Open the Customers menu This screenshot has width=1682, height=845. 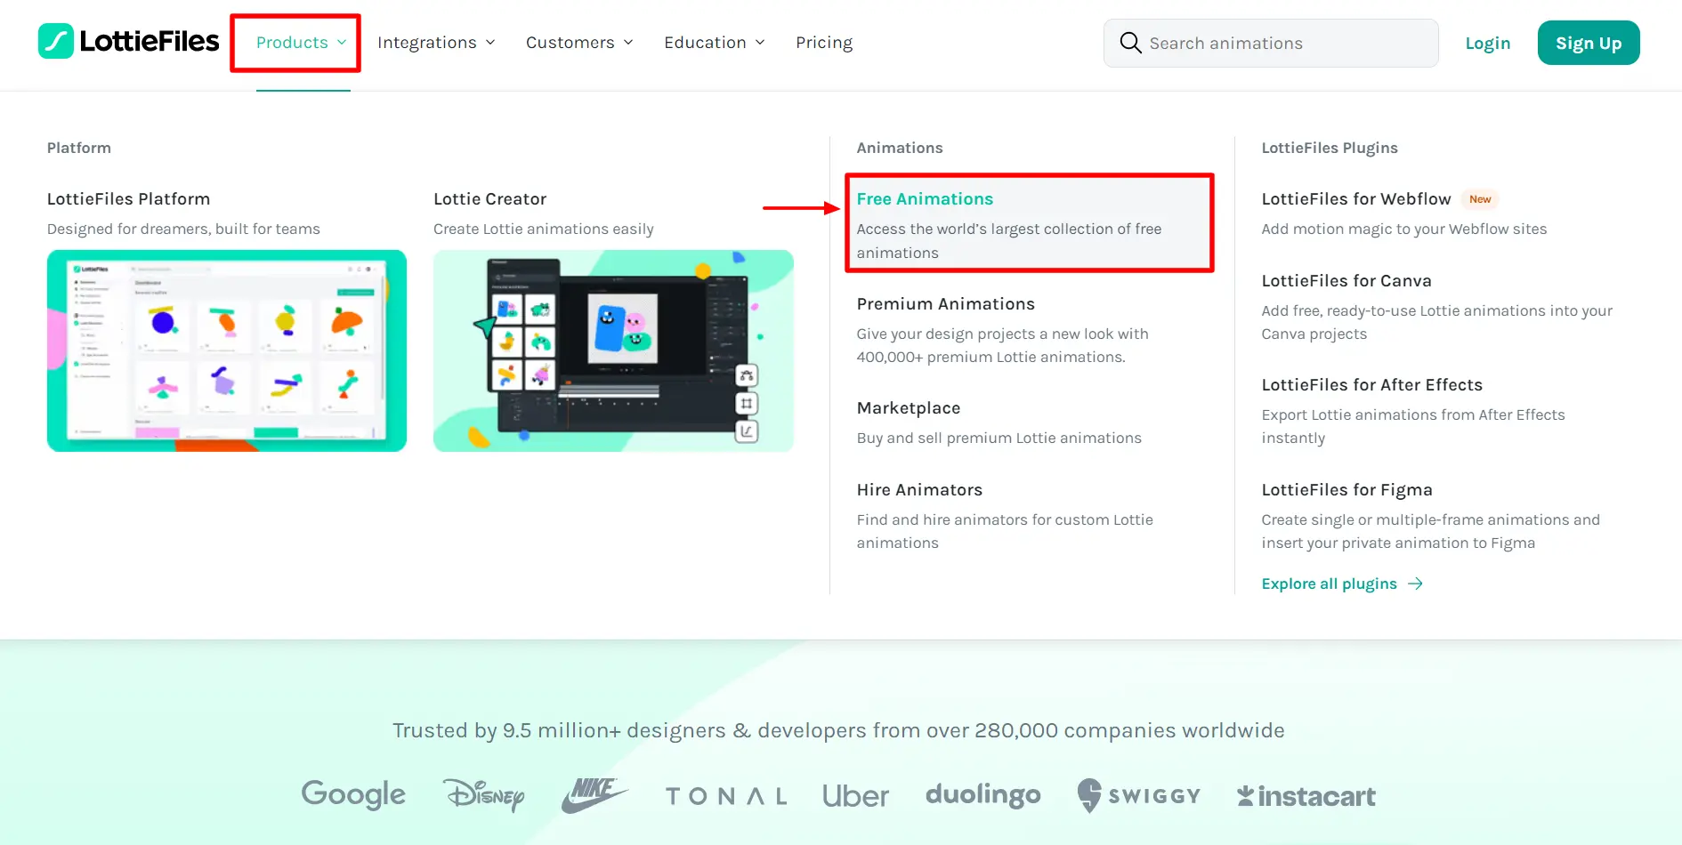coord(570,43)
